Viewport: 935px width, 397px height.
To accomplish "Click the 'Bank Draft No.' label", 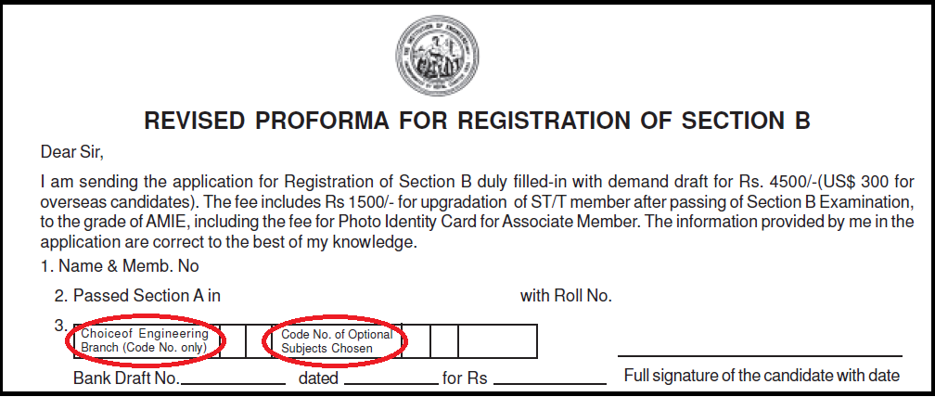I will point(126,379).
